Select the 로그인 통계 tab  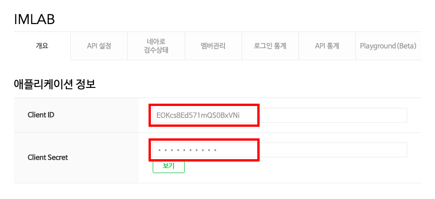(x=270, y=46)
